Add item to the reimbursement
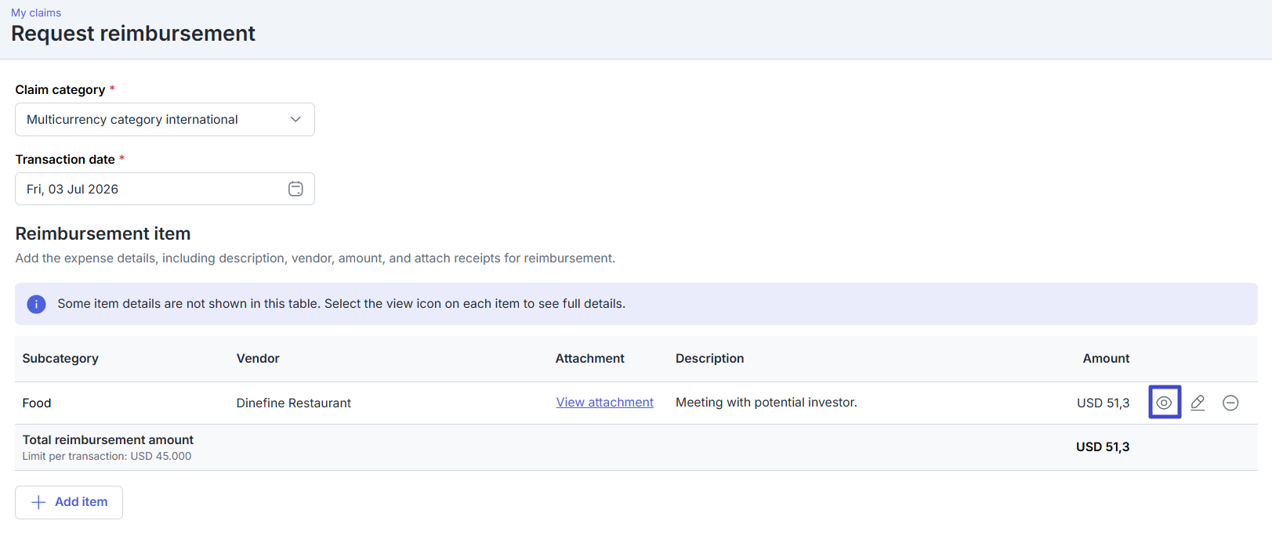This screenshot has width=1272, height=535. [69, 502]
